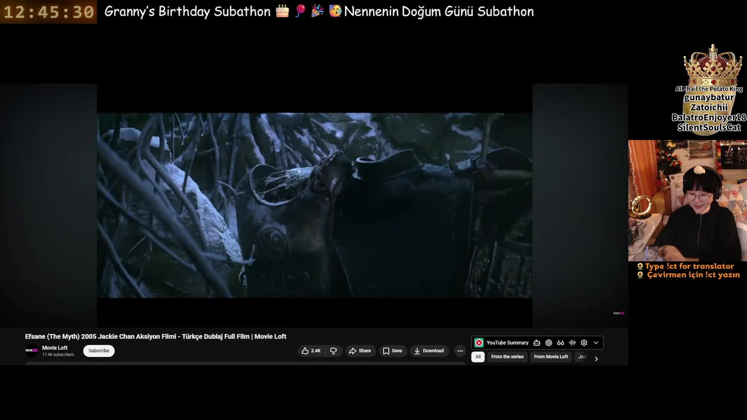747x420 pixels.
Task: Click the username SilentSoulsCat
Action: coord(709,128)
